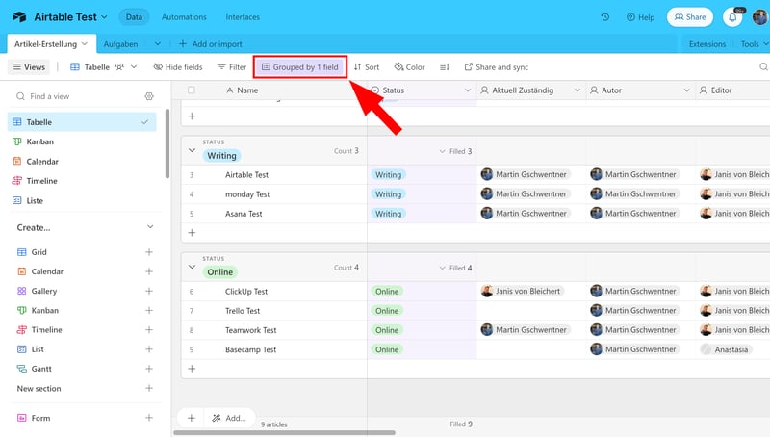This screenshot has width=770, height=437.
Task: Open the Status column menu arrow
Action: click(x=468, y=90)
